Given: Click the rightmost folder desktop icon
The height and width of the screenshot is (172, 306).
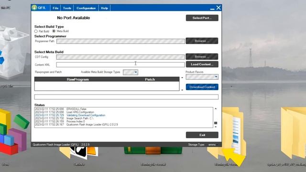Looking at the screenshot, I should [294, 133].
